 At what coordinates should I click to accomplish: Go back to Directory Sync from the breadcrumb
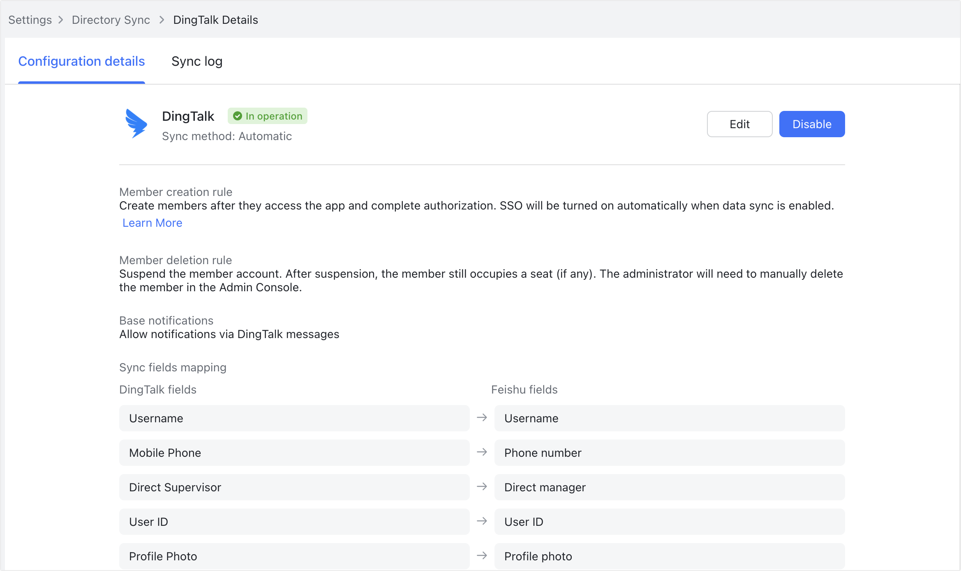coord(111,19)
